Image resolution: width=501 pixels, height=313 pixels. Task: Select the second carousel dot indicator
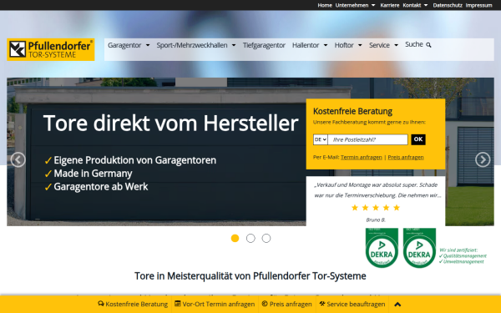click(x=250, y=238)
